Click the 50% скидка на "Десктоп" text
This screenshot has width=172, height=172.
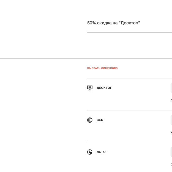114,23
